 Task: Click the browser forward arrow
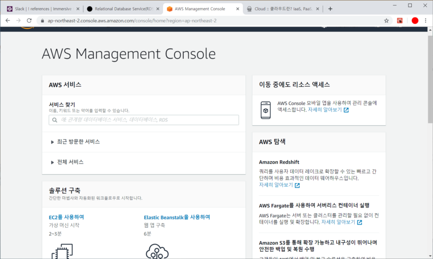pos(18,20)
